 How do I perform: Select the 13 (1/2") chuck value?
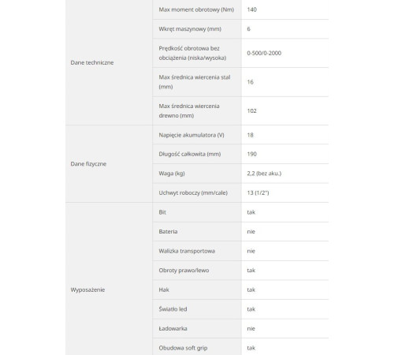click(x=258, y=192)
